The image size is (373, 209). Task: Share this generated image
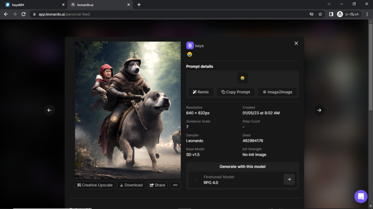click(x=157, y=185)
